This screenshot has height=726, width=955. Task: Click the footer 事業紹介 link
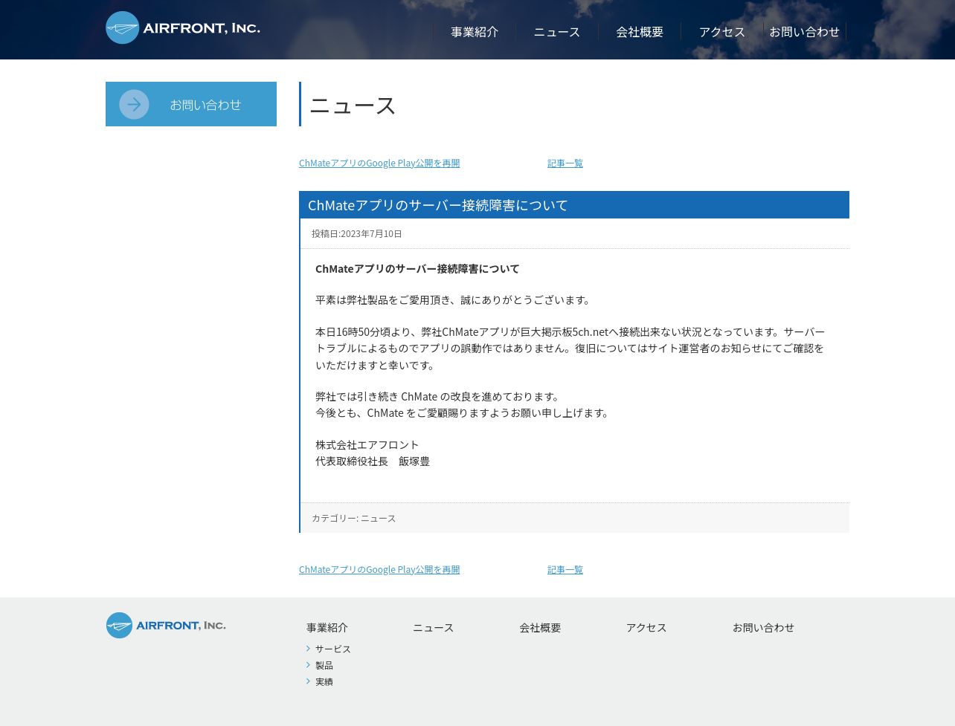pos(327,627)
